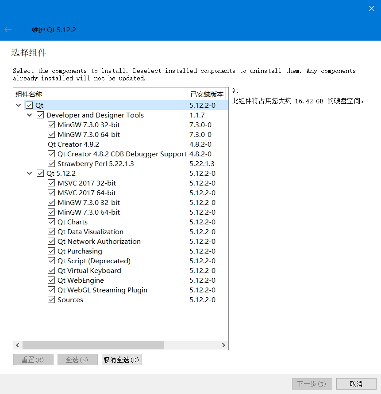Screen dimensions: 381x394
Task: Uncheck MinGW 7.3.0 64-bit under Qt 5.12.2
Action: tap(51, 212)
